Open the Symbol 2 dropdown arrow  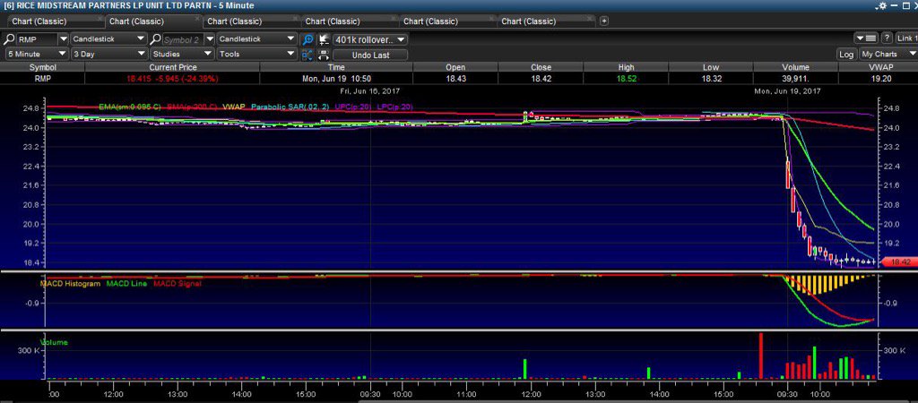click(209, 39)
